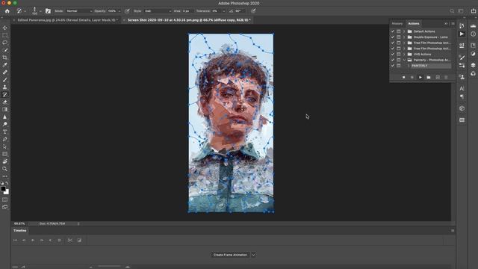Select the Rectangle shape tool
This screenshot has height=269, width=478.
coord(5,154)
